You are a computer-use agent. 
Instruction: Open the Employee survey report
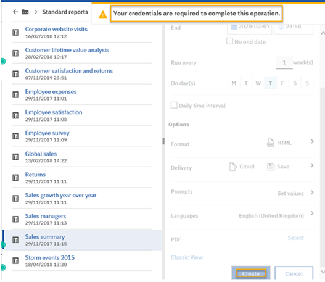47,133
